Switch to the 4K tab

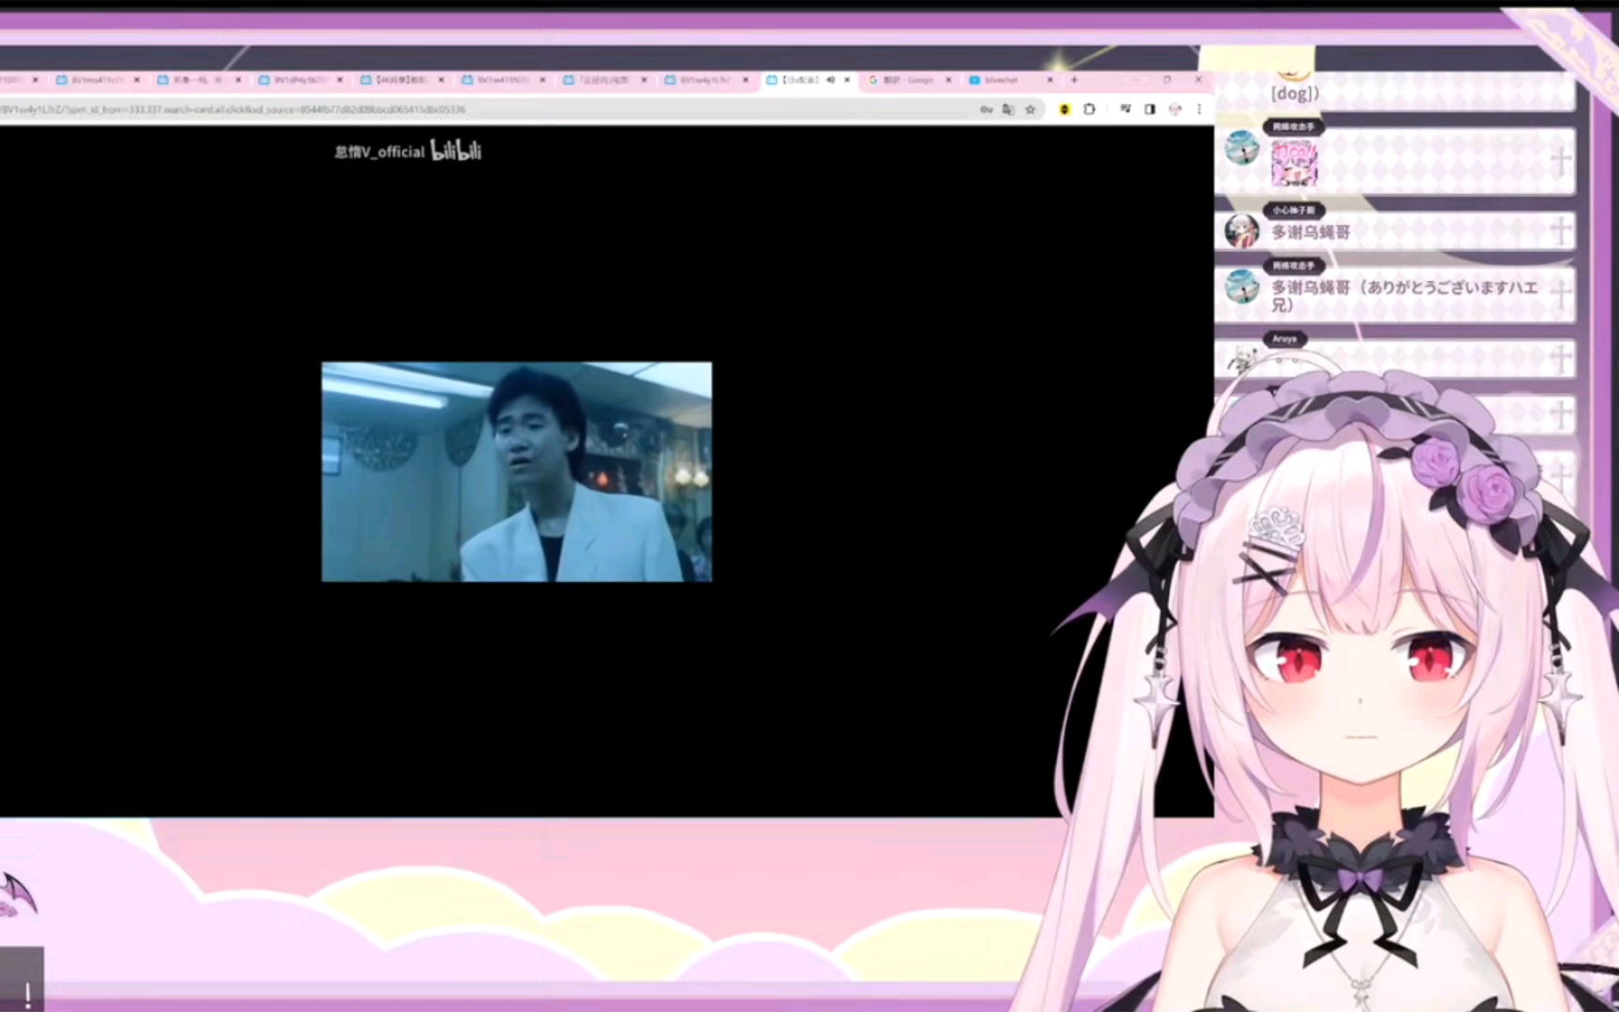pos(401,80)
